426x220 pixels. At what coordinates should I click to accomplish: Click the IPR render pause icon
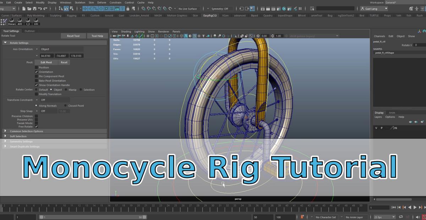(x=300, y=9)
